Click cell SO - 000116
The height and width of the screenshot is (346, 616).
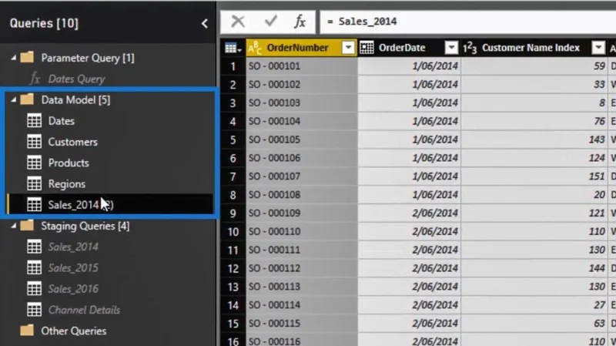302,341
